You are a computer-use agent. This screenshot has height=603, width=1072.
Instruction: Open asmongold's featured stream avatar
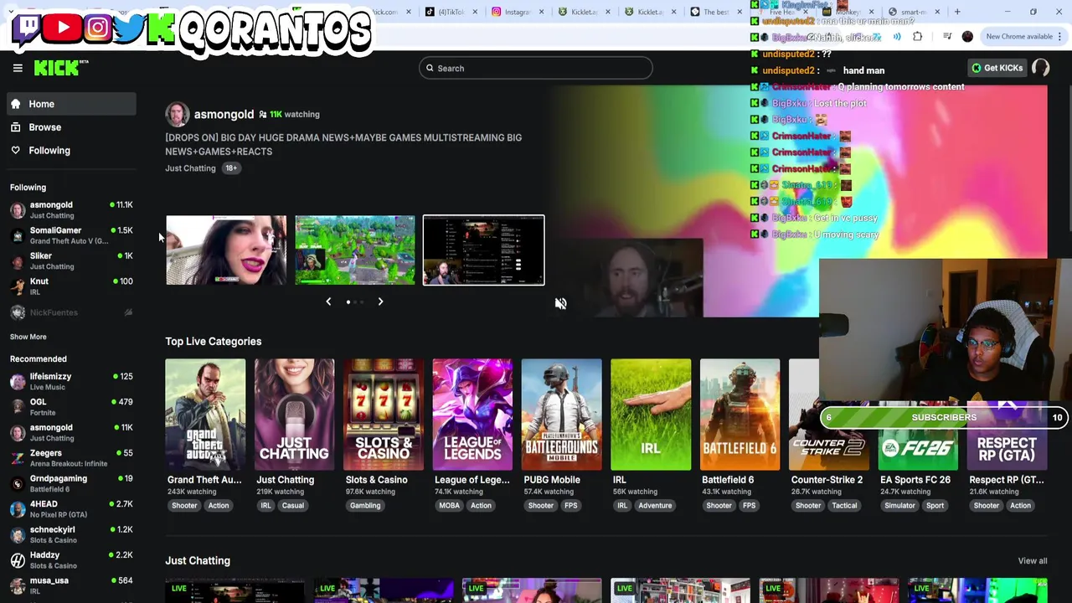point(177,114)
